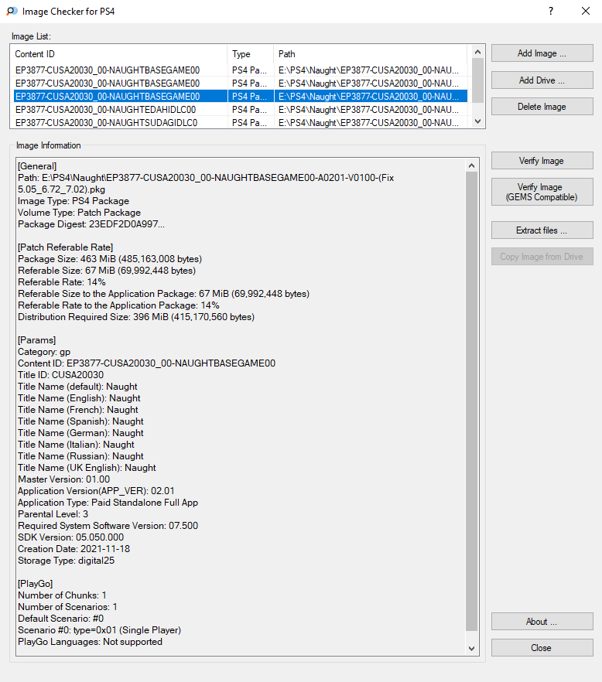
Task: Click the 'SDK Version: 05.050.000' line
Action: click(x=71, y=537)
